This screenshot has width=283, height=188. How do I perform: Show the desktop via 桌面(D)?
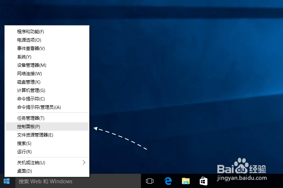47,171
